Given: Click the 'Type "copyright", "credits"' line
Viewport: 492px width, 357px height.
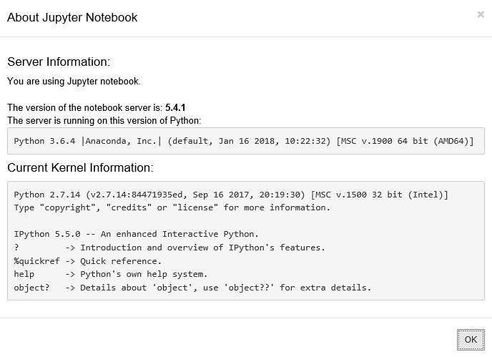Looking at the screenshot, I should click(172, 207).
